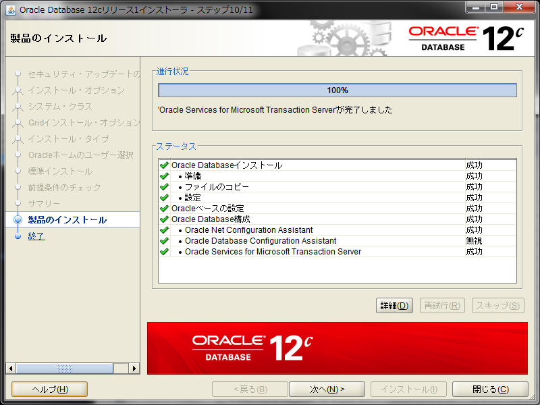Click the Java icon in the title bar
Screen dimensions: 540x405
click(x=11, y=10)
